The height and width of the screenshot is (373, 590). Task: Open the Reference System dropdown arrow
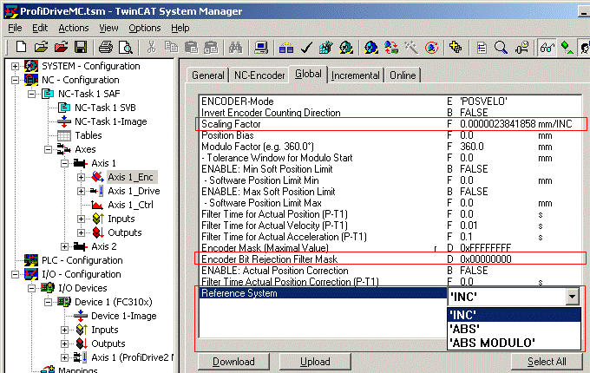[x=572, y=297]
